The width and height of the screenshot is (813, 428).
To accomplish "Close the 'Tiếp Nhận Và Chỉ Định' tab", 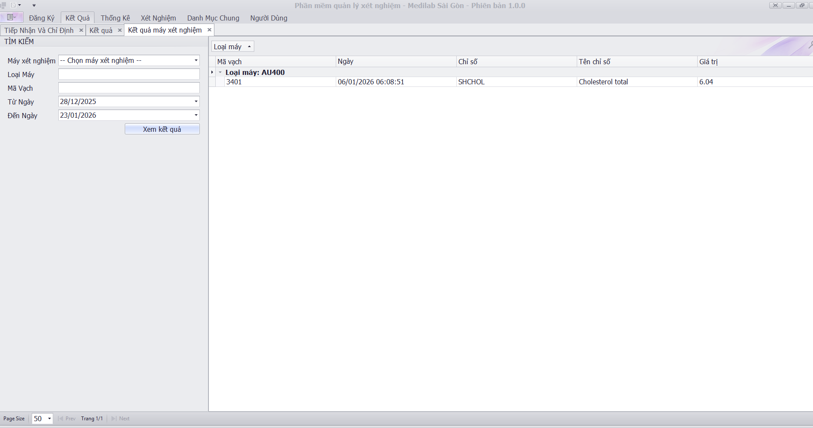I will [81, 30].
